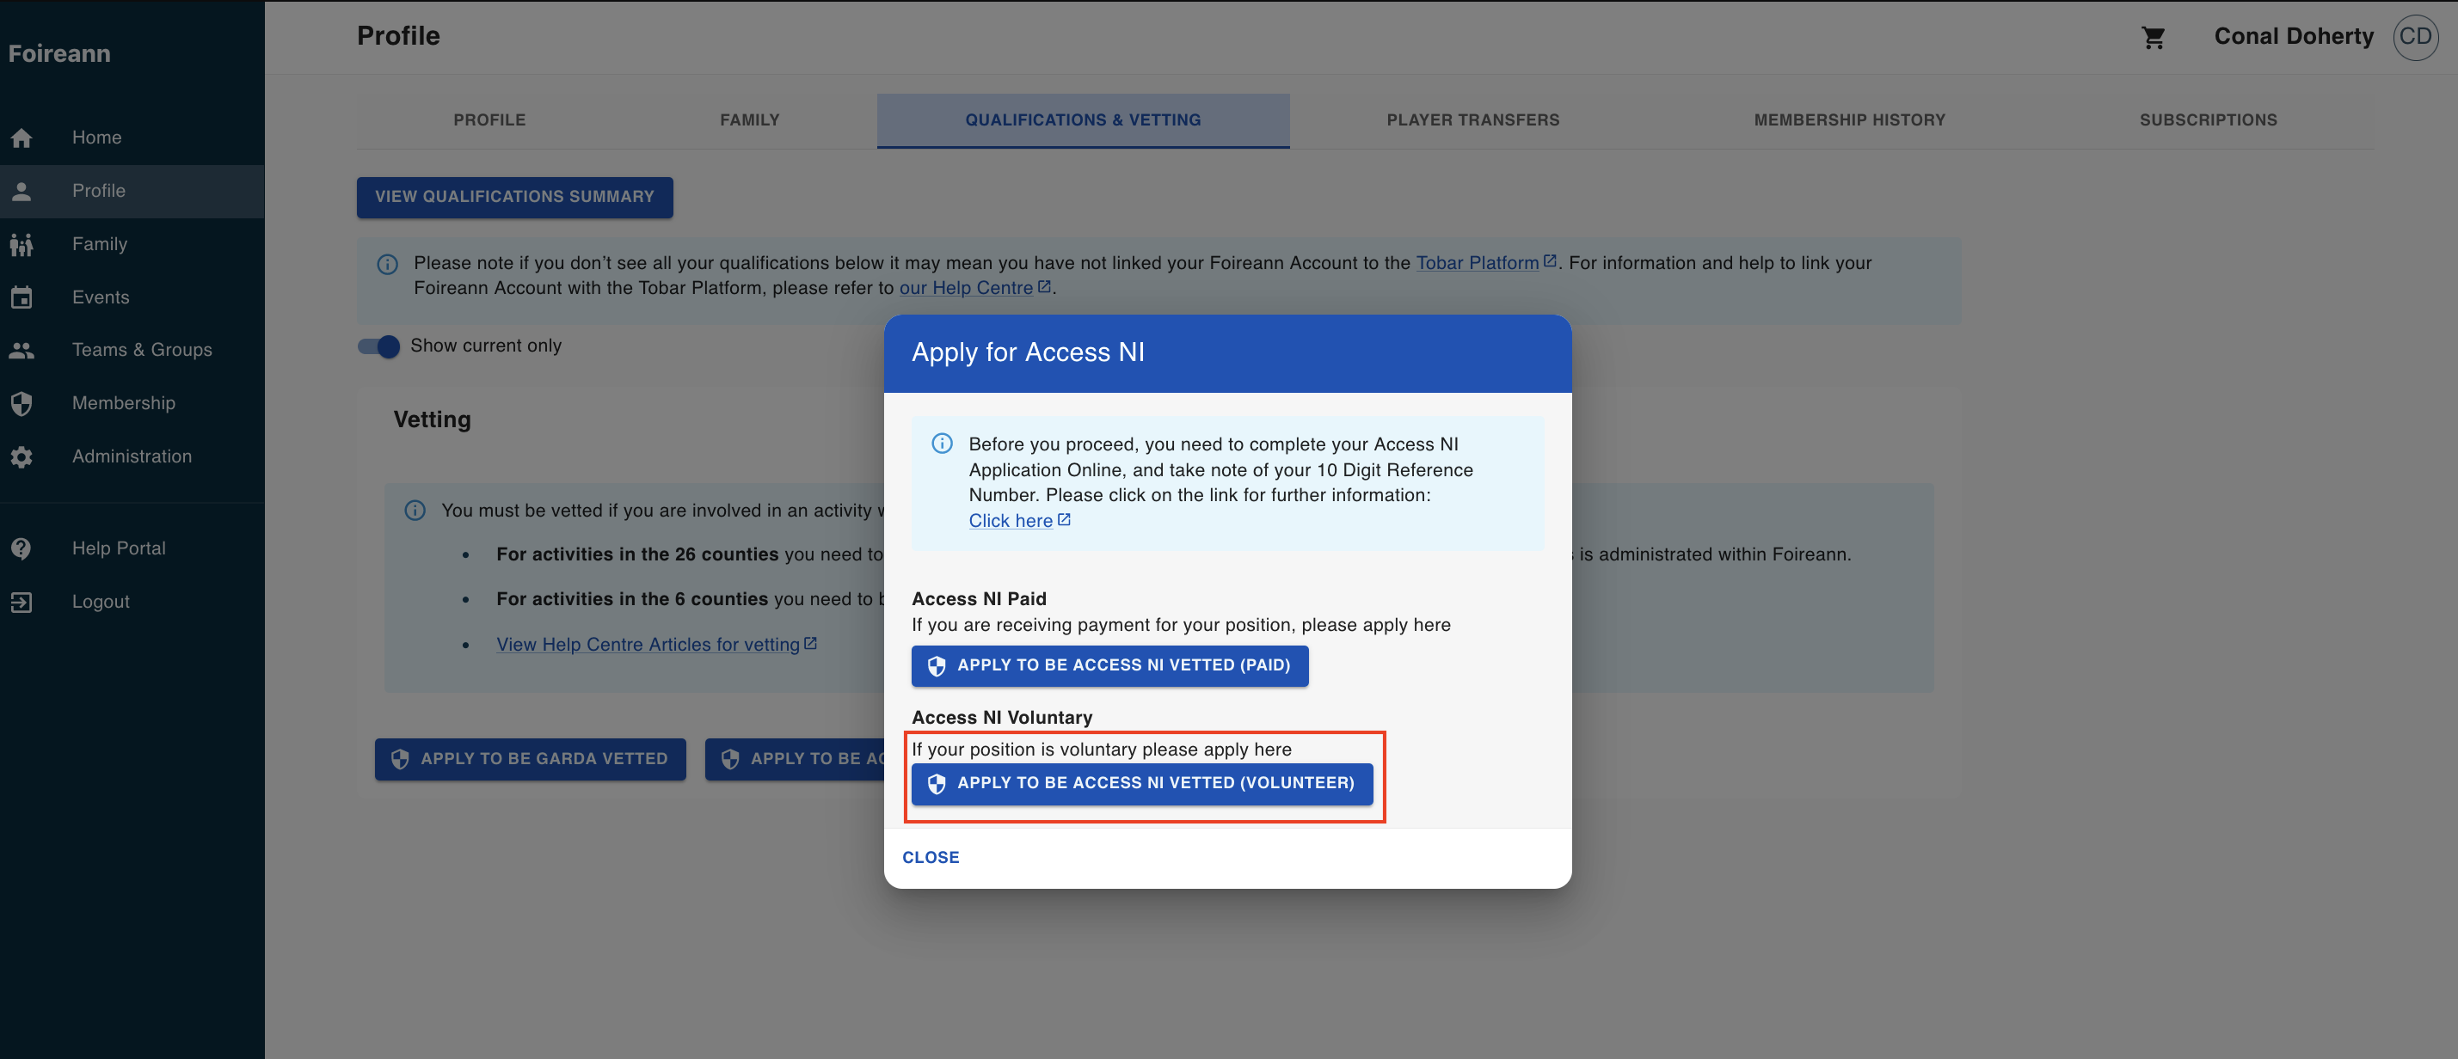Screen dimensions: 2458x1059
Task: Open Family in the sidebar
Action: (x=132, y=244)
